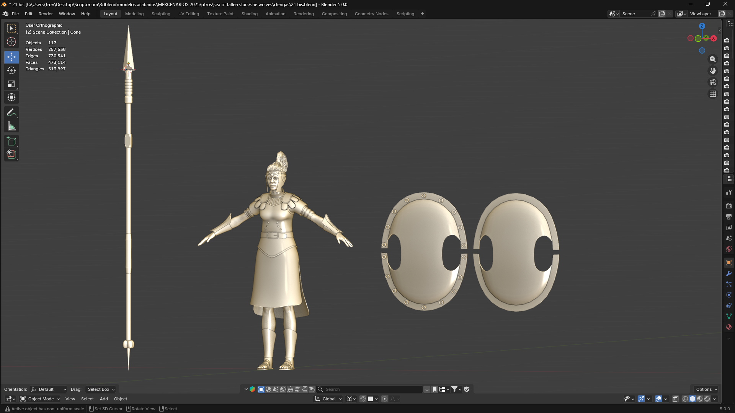The image size is (735, 413).
Task: Enable X-ray toggle in viewport header
Action: pyautogui.click(x=676, y=399)
